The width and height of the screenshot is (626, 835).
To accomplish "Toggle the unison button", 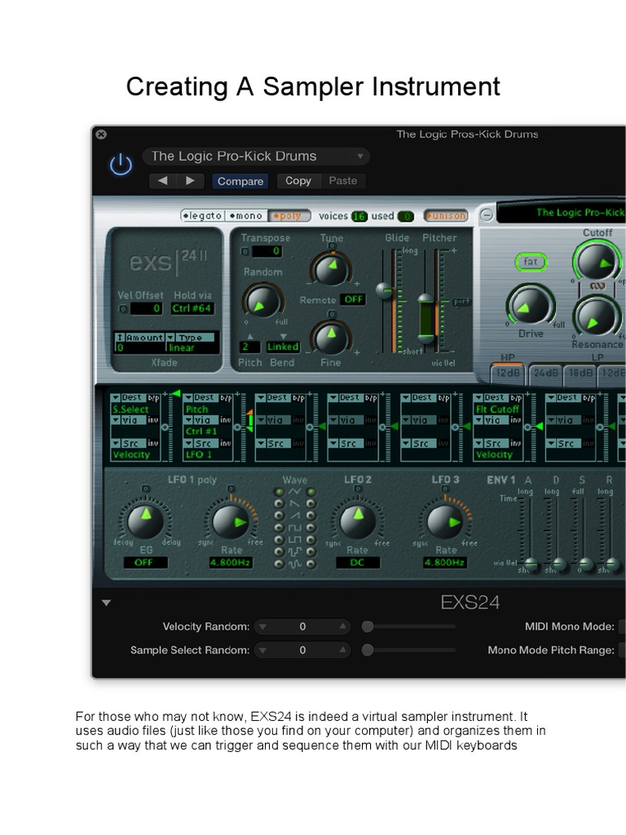I will click(x=446, y=215).
